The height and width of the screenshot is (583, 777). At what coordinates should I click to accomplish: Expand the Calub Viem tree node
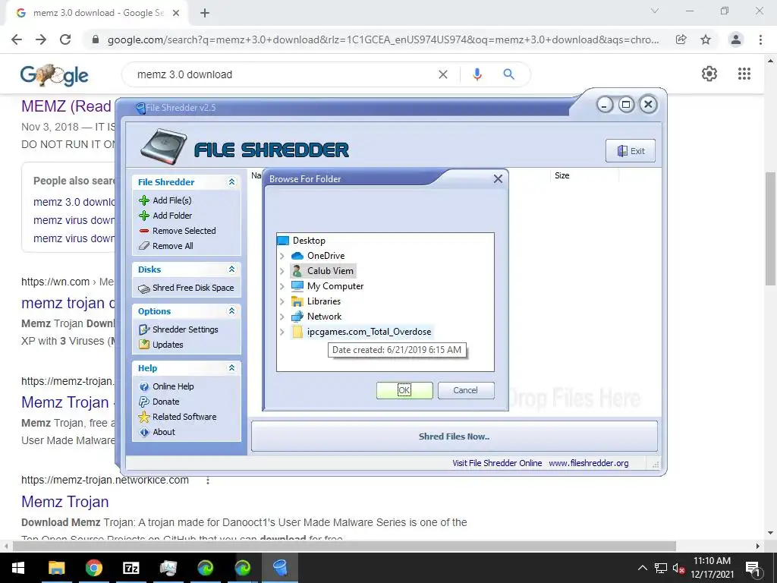(x=282, y=271)
